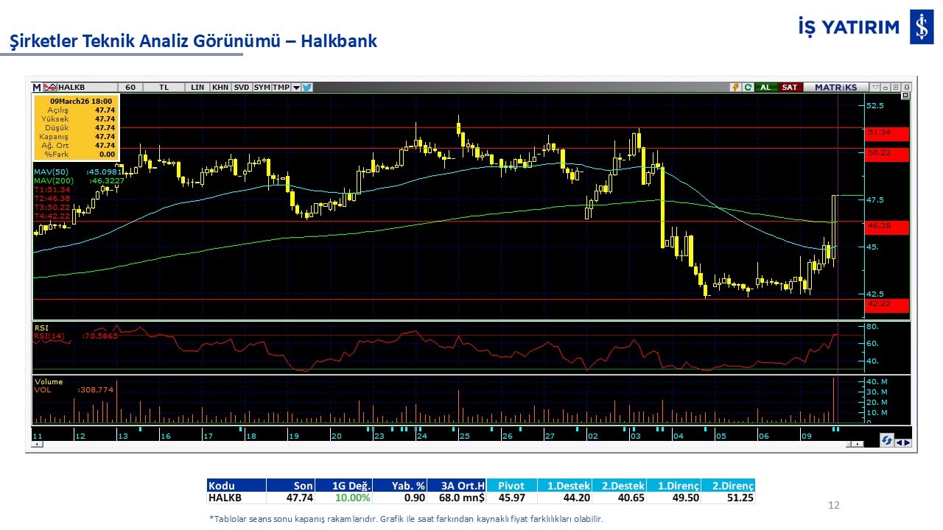Toggle the SVD option in toolbar
The height and width of the screenshot is (530, 943).
(x=242, y=87)
